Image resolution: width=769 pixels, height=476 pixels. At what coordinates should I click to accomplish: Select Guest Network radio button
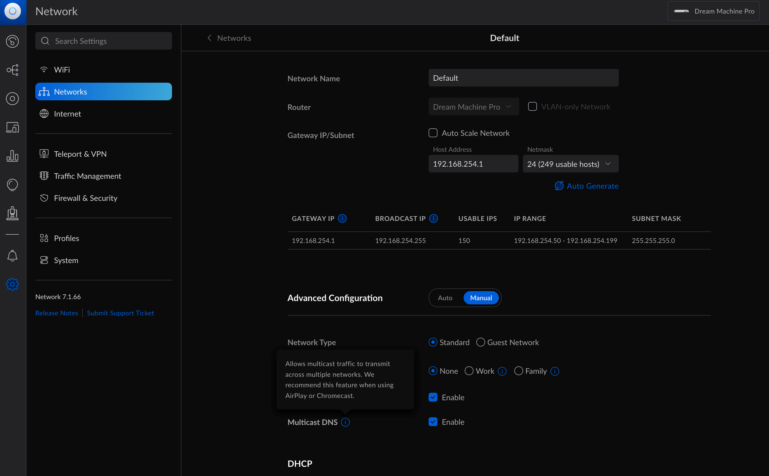click(x=480, y=342)
